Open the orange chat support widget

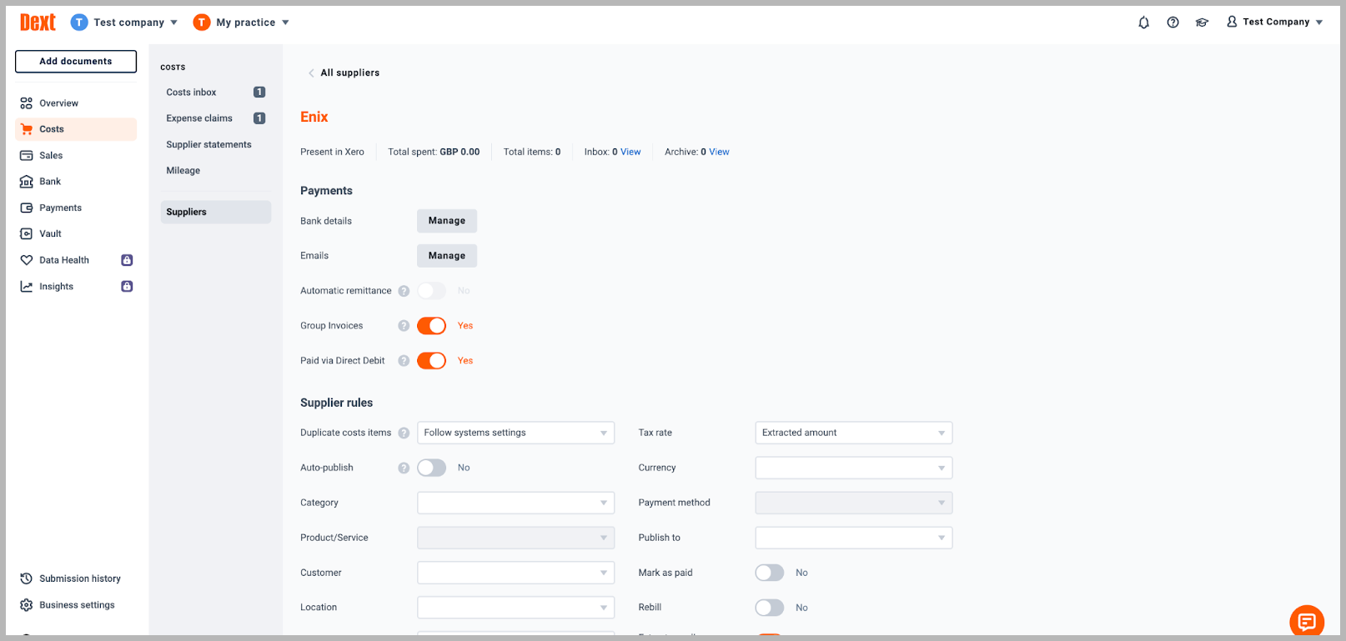[1307, 621]
